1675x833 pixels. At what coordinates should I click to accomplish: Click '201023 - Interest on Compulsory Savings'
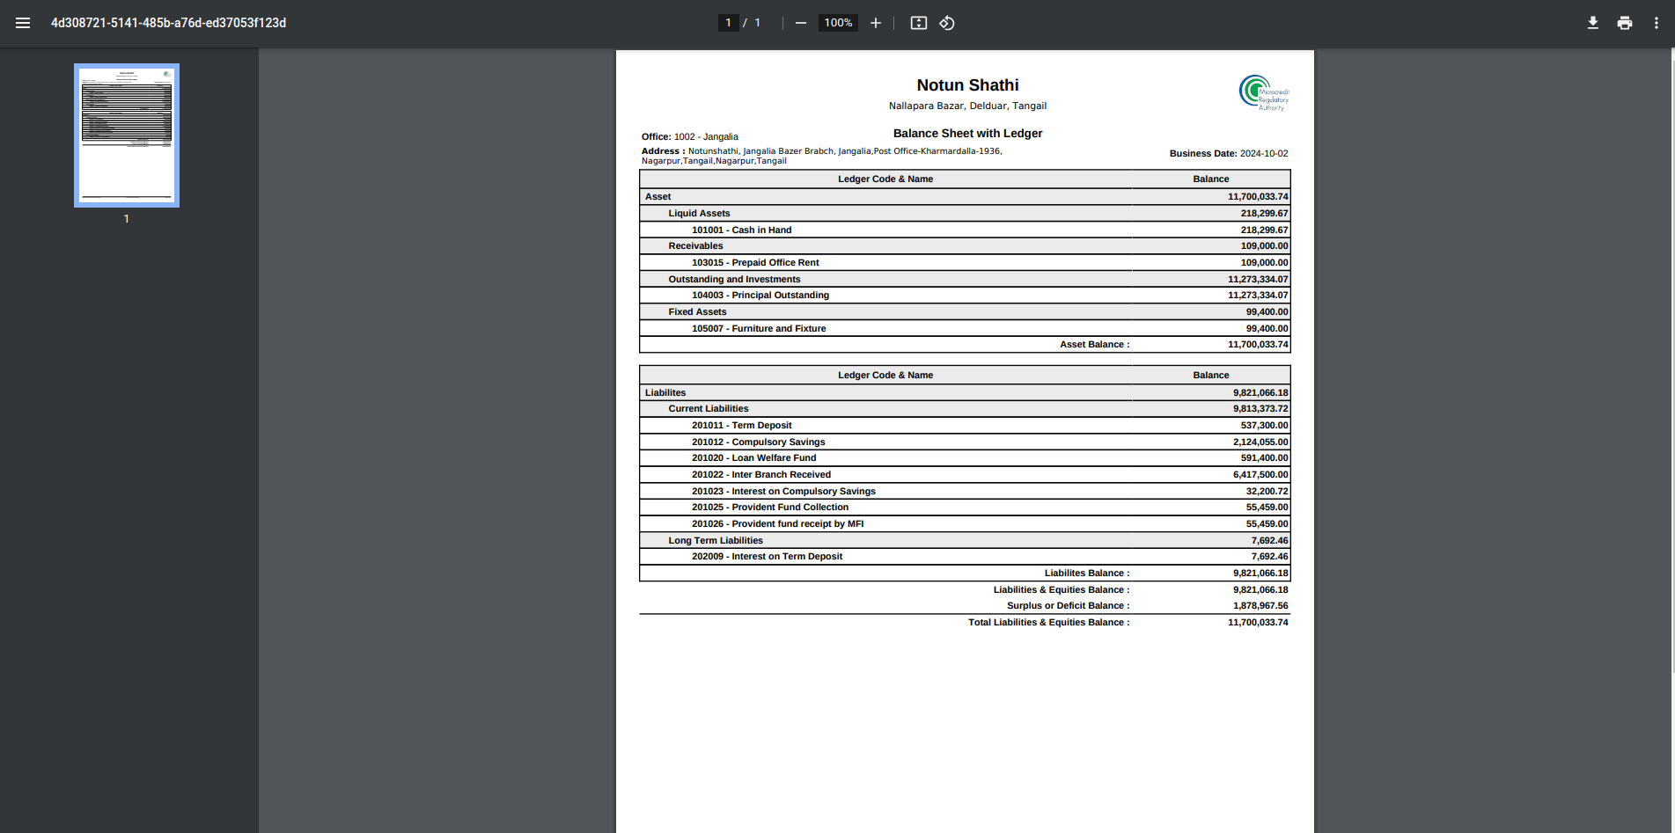coord(783,492)
